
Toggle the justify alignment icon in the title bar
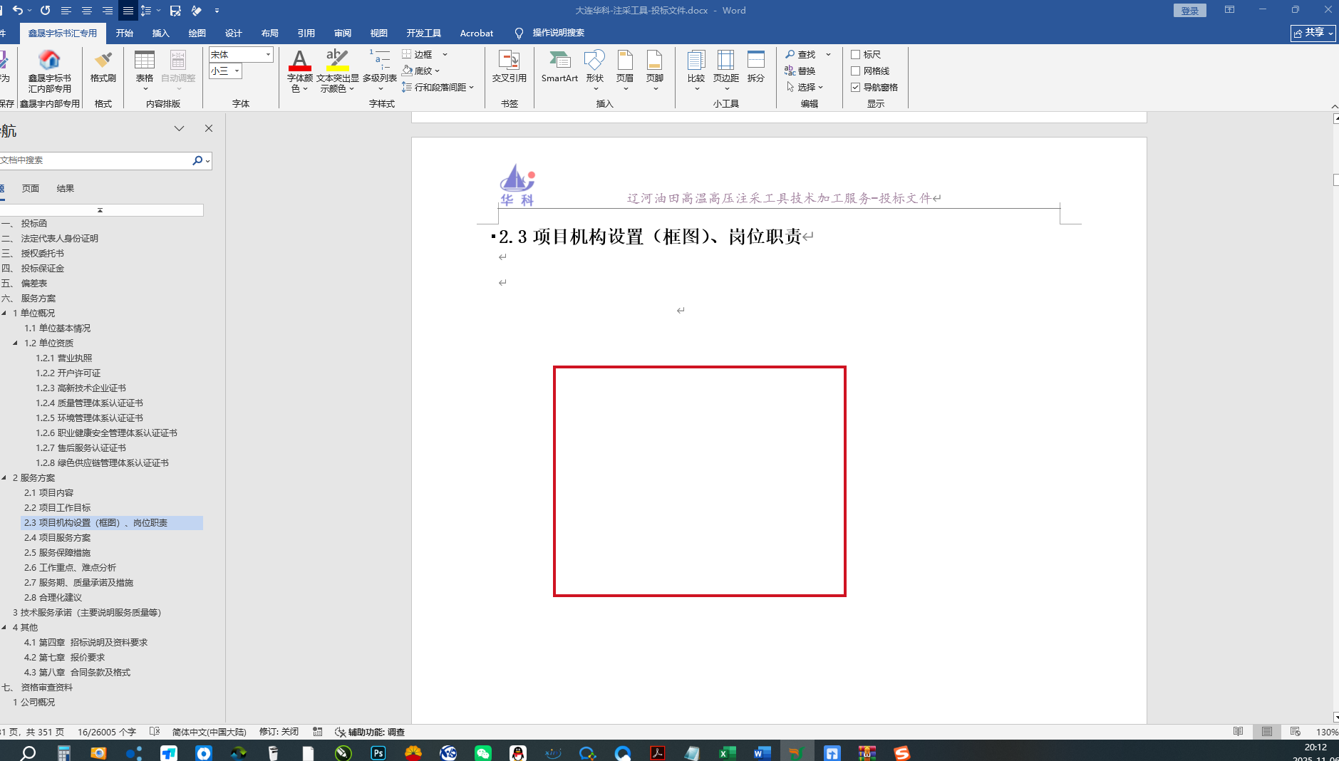coord(128,11)
